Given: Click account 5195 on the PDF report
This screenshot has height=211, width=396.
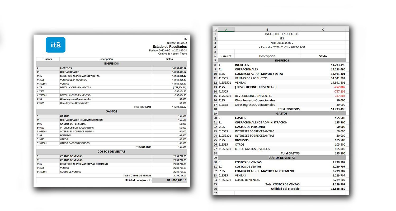Looking at the screenshot, I should tap(39, 136).
